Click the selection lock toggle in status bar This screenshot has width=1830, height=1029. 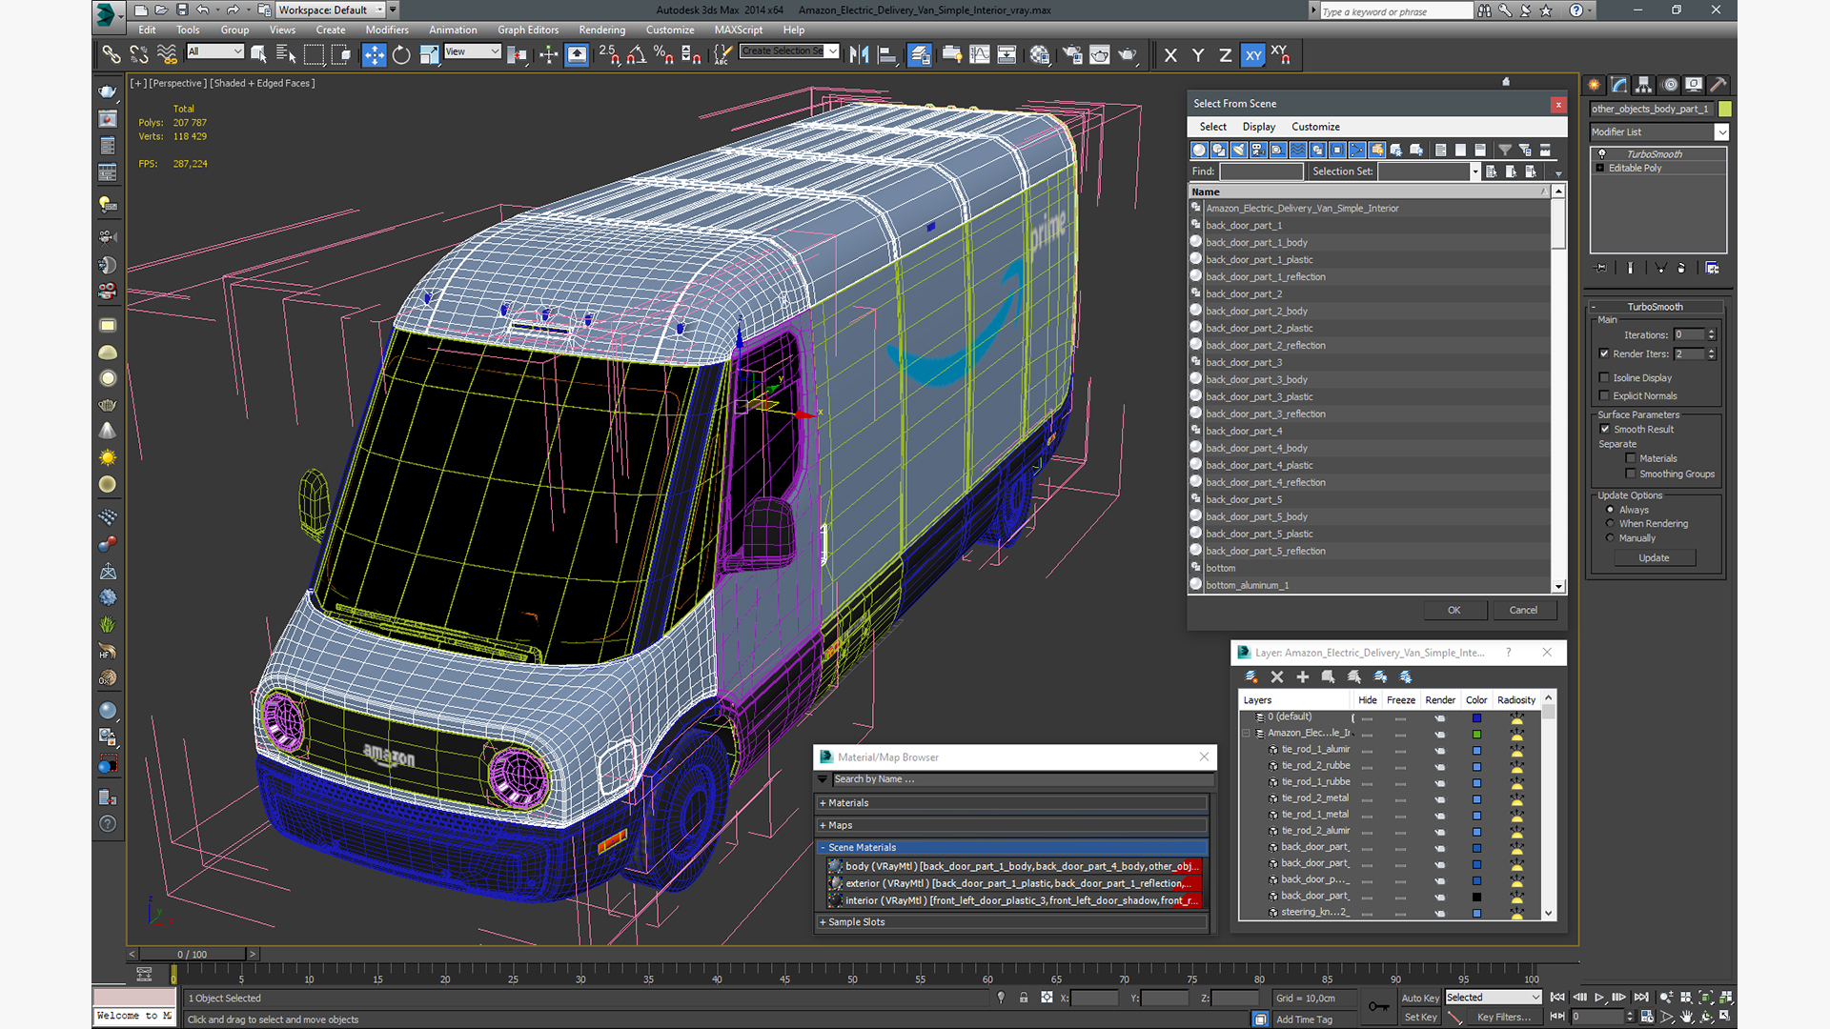1024,998
